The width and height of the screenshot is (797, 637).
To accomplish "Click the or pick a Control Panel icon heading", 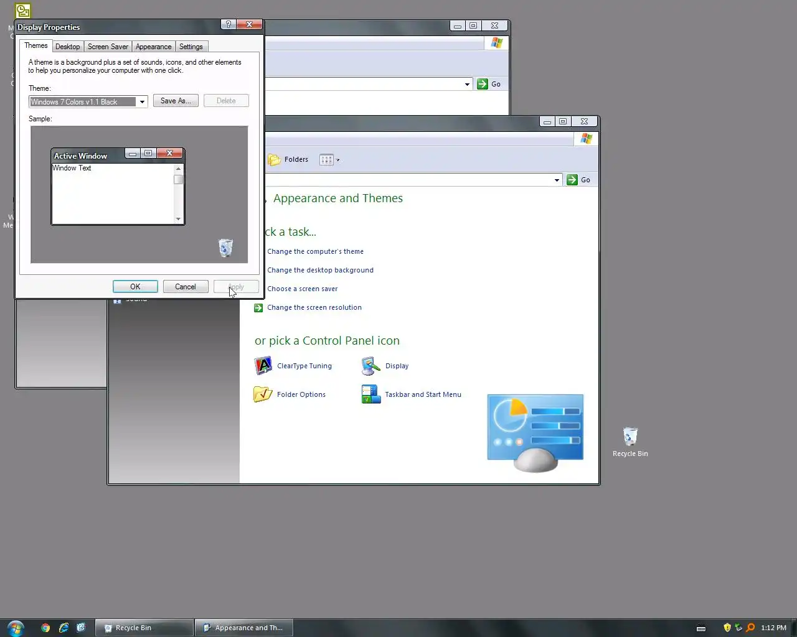I will click(327, 341).
